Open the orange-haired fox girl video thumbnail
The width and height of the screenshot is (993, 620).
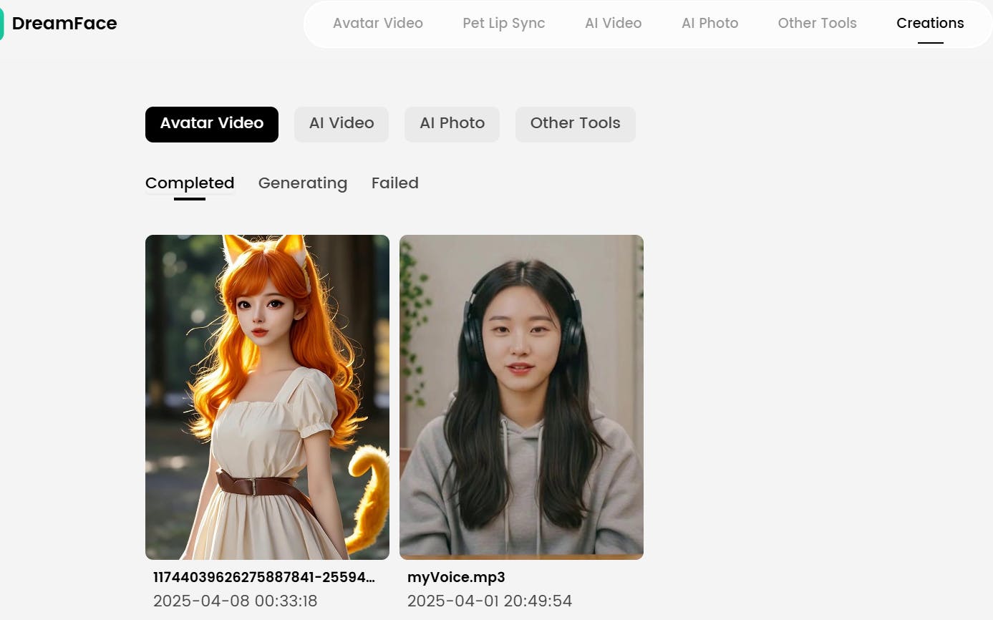[x=267, y=397]
